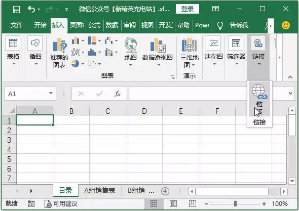Screen dimensions: 299x211
Task: Open the Name Box dropdown arrow
Action: pyautogui.click(x=51, y=93)
